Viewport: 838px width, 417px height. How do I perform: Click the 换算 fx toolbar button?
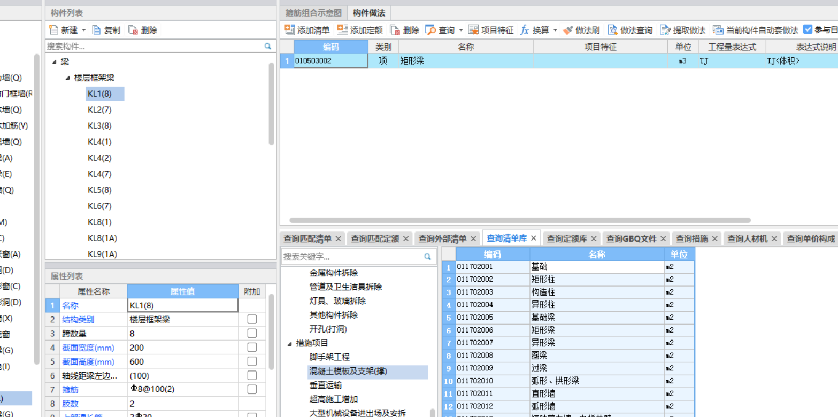pyautogui.click(x=535, y=30)
